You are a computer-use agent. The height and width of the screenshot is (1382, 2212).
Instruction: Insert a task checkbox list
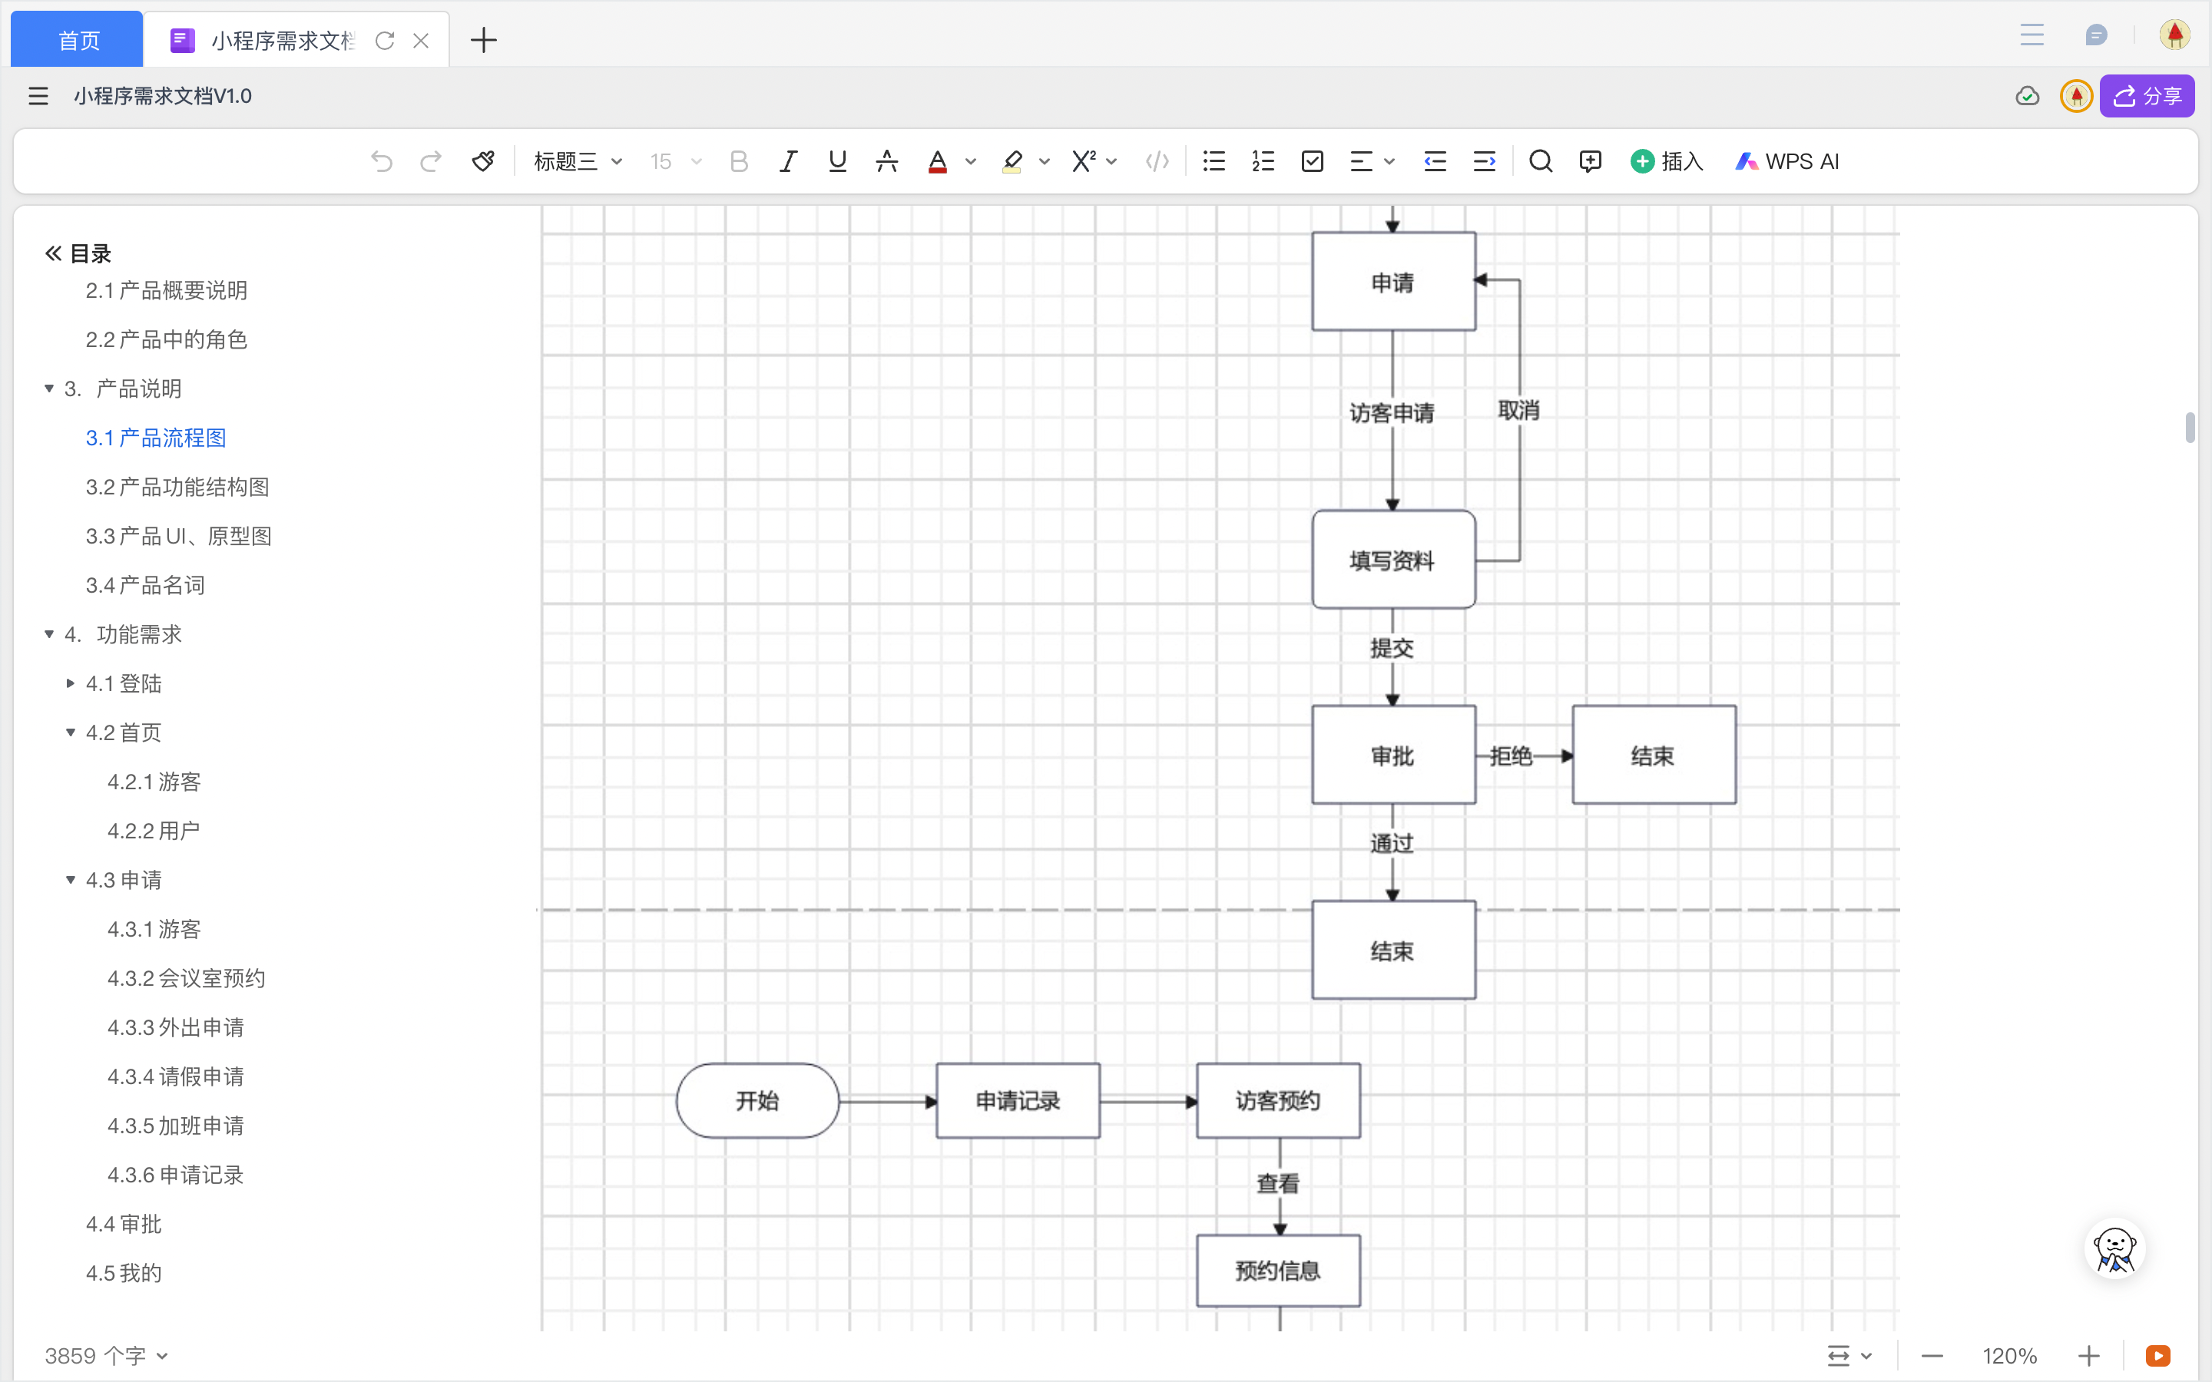click(1313, 162)
